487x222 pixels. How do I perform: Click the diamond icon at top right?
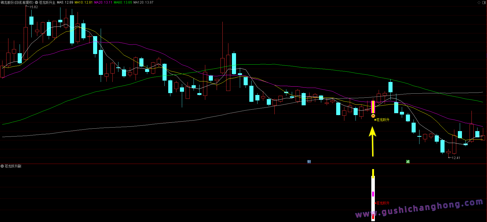click(479, 2)
